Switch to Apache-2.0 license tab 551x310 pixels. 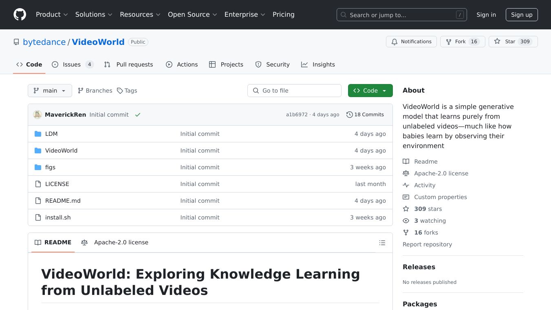[115, 242]
